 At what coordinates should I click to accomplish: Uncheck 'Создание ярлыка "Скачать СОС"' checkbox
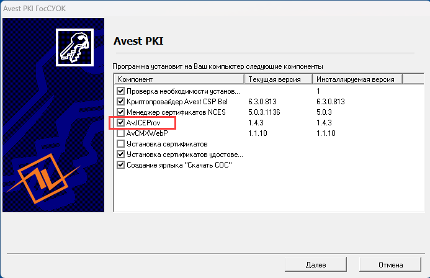[120, 165]
